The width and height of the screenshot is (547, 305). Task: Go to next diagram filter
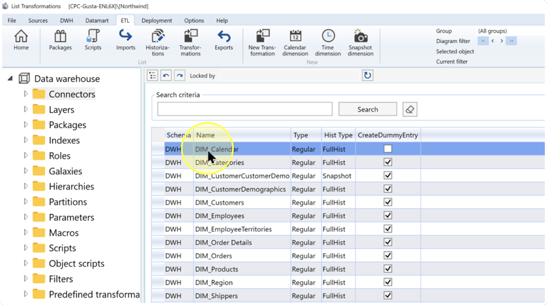[x=502, y=41]
